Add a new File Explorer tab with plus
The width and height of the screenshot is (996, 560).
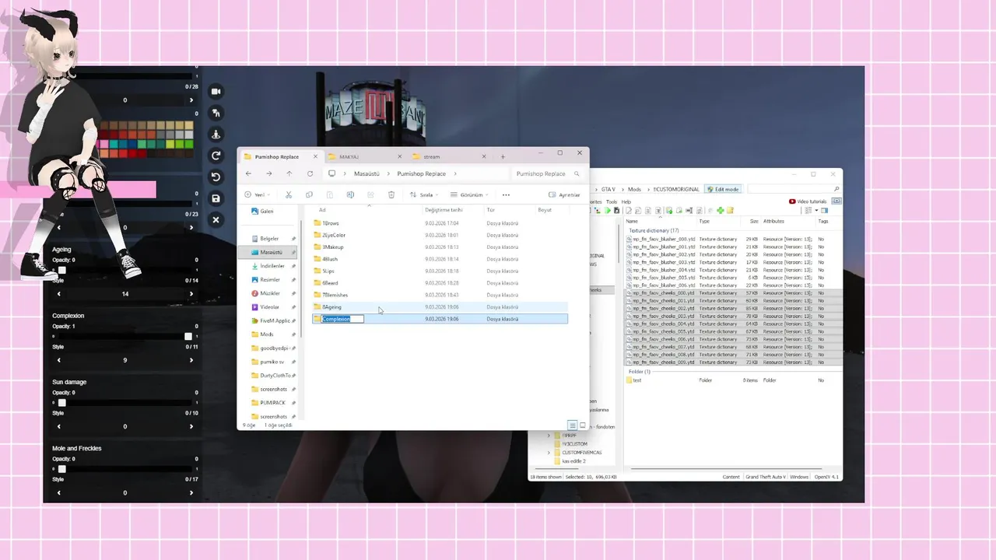[x=503, y=156]
